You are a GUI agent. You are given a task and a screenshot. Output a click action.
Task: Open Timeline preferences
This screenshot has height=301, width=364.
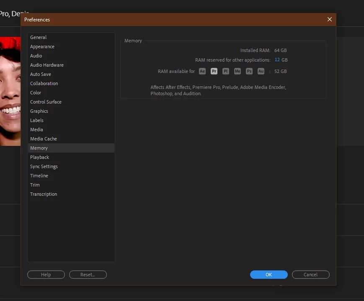pyautogui.click(x=71, y=176)
